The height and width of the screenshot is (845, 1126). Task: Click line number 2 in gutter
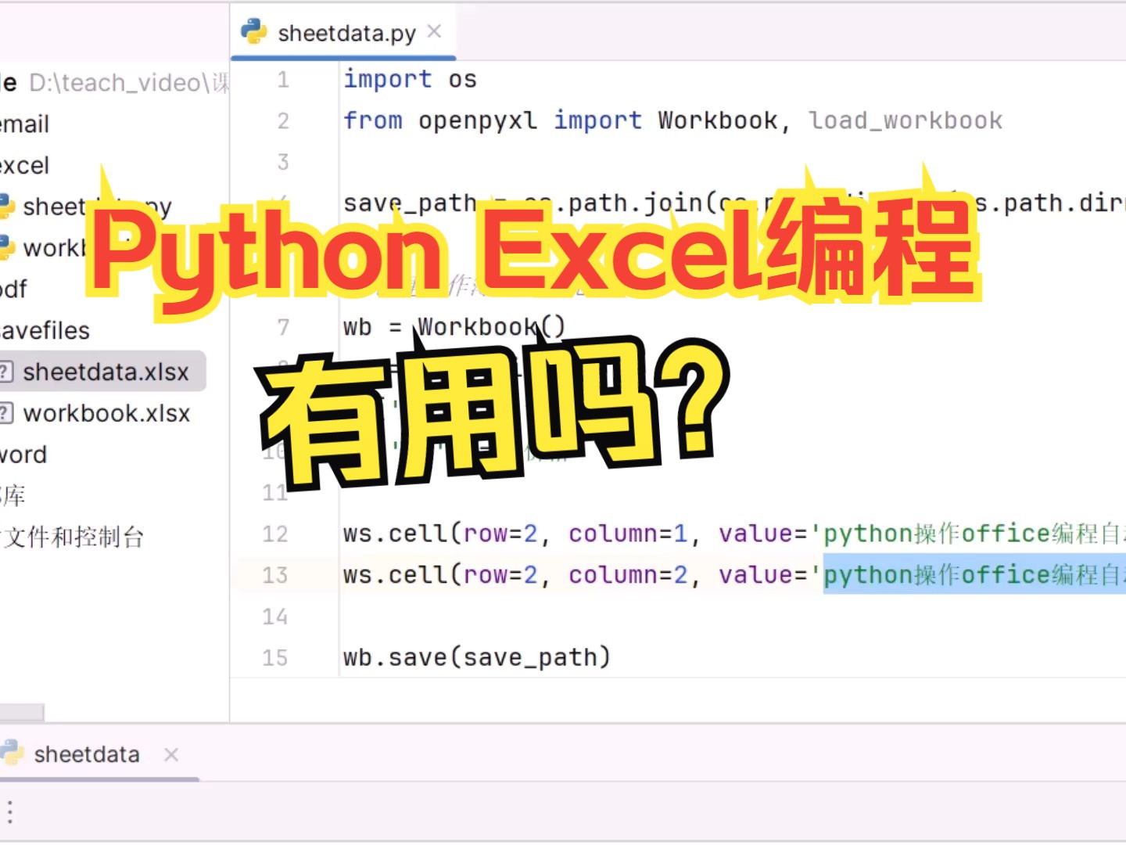(x=283, y=120)
